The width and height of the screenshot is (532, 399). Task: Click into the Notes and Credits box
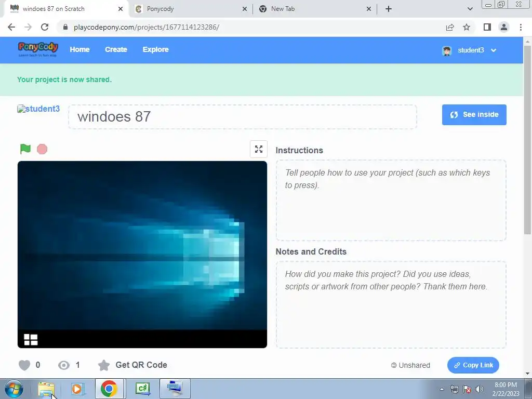391,304
